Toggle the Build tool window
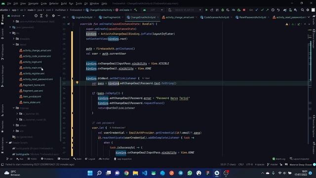 point(78,159)
